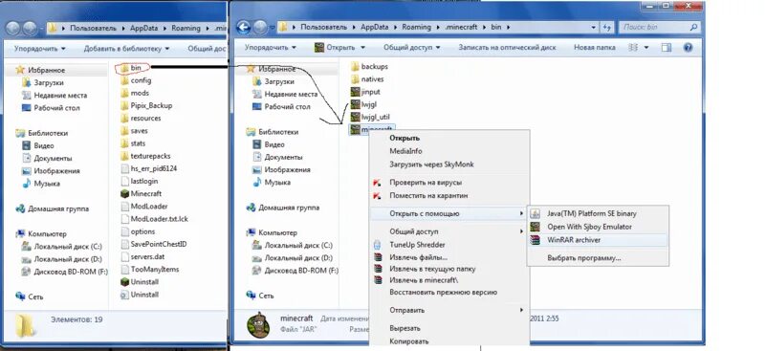Click the forward arrow in the right window

pyautogui.click(x=260, y=28)
